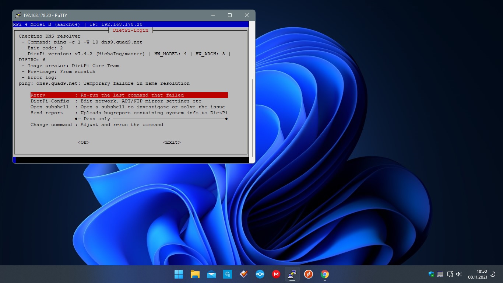Launch the Mail app from taskbar
The height and width of the screenshot is (283, 503).
pos(211,274)
